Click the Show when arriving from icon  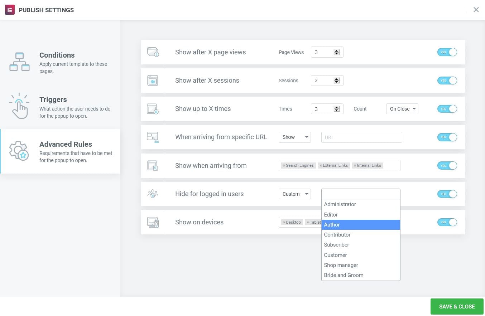(x=153, y=166)
